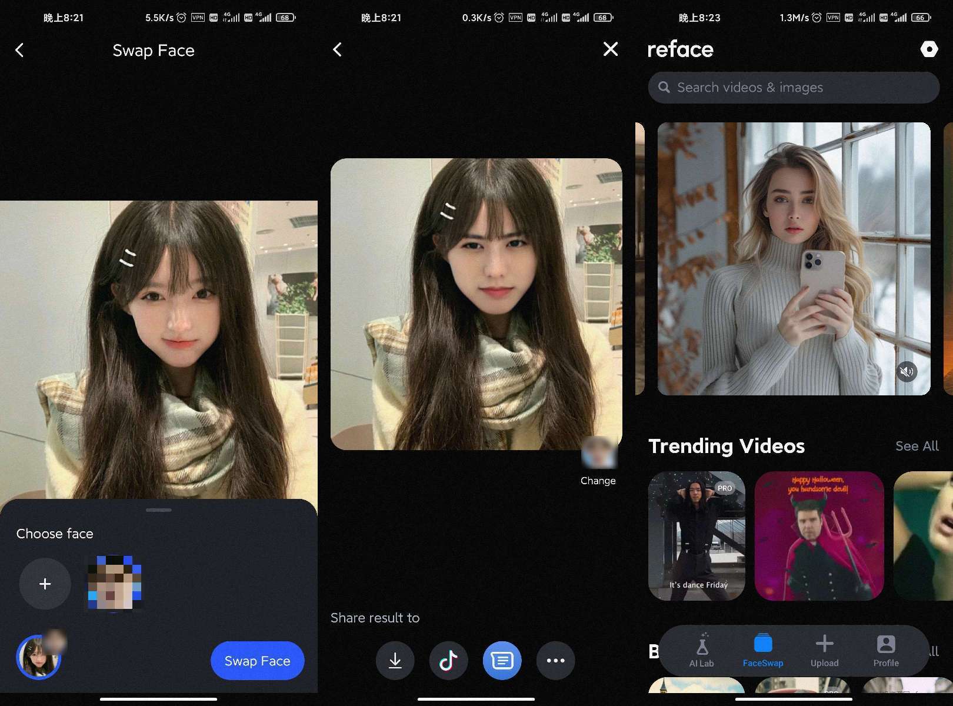
Task: Tap battery indicator showing 66
Action: 921,18
